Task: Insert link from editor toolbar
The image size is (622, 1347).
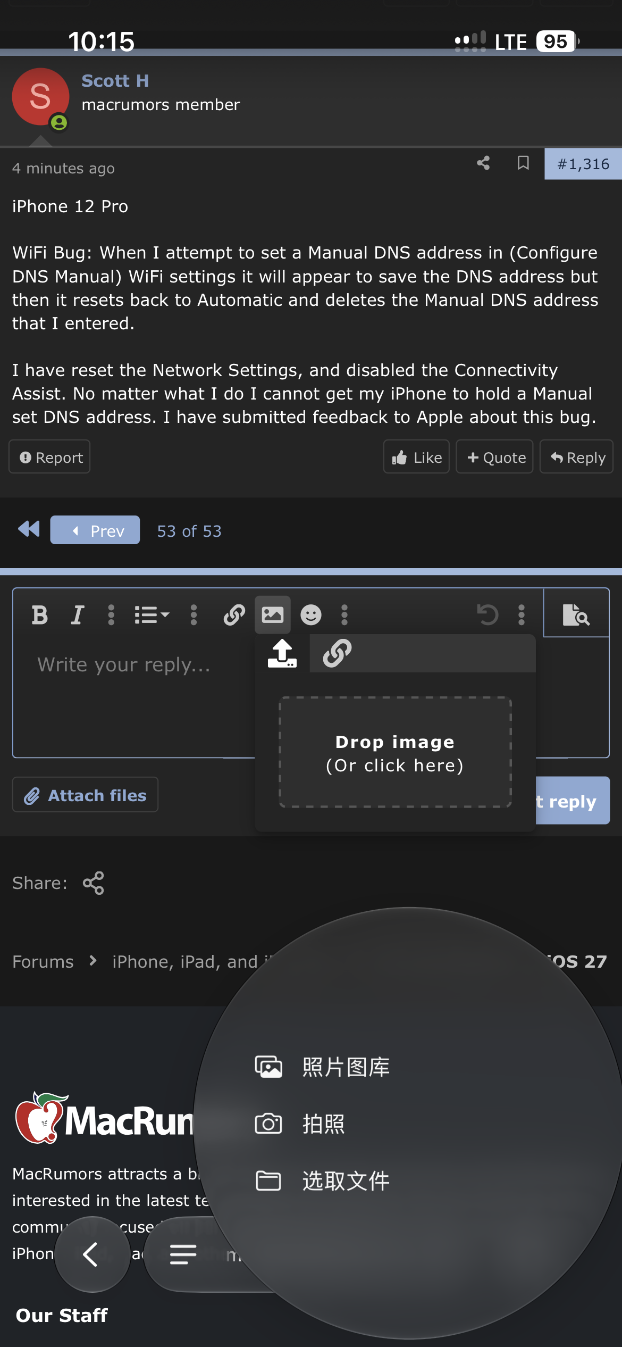Action: [x=234, y=615]
